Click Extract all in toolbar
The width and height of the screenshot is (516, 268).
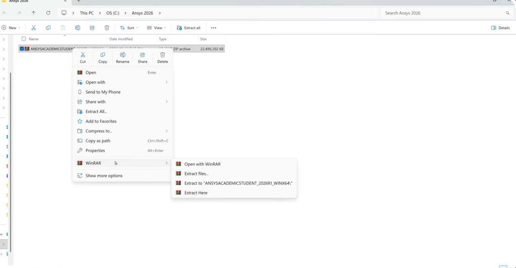188,28
